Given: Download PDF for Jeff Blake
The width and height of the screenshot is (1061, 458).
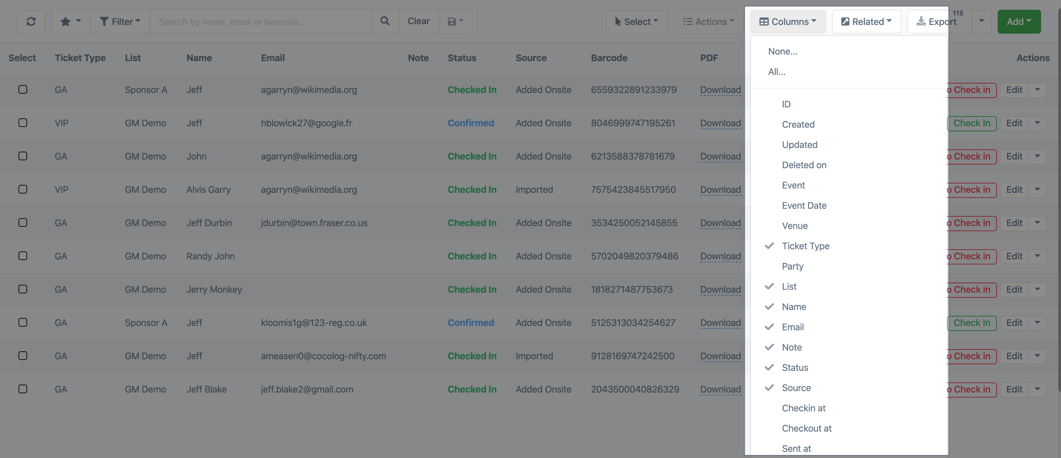Looking at the screenshot, I should (720, 389).
